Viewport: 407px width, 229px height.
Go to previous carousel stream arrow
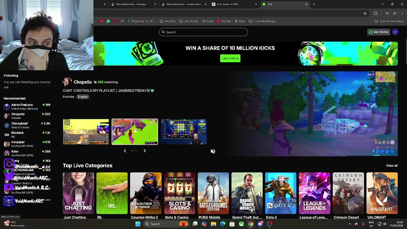click(125, 151)
